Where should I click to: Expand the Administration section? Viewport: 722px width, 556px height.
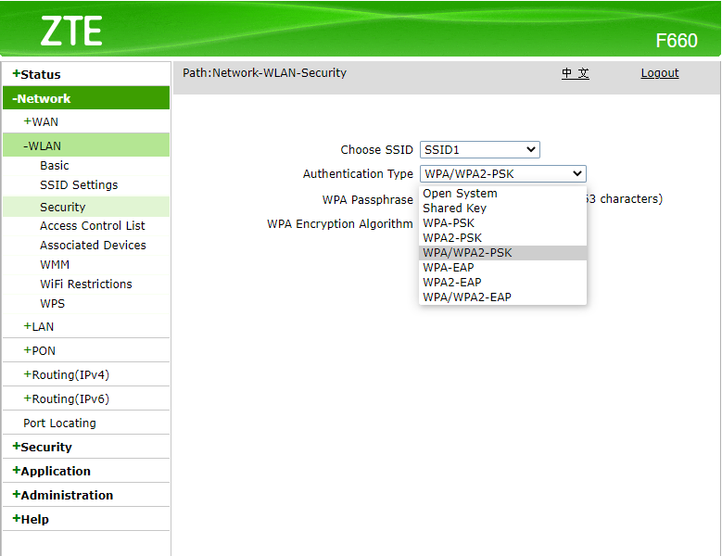tap(63, 495)
